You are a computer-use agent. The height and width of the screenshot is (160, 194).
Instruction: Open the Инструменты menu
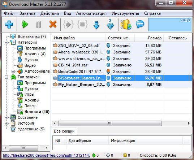tap(125, 13)
